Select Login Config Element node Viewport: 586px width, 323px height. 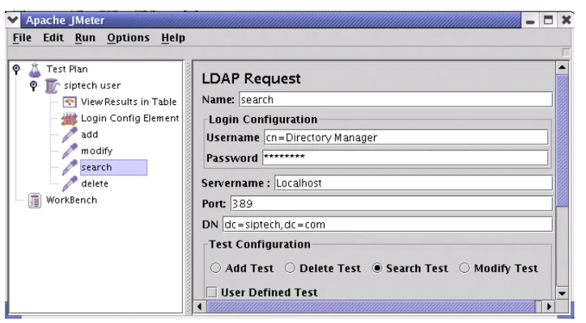tap(130, 118)
